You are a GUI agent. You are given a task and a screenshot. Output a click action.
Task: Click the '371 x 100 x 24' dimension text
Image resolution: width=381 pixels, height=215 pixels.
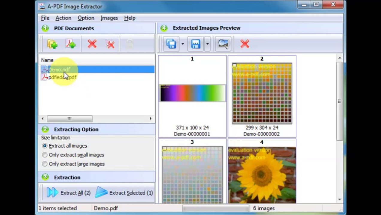coord(192,128)
